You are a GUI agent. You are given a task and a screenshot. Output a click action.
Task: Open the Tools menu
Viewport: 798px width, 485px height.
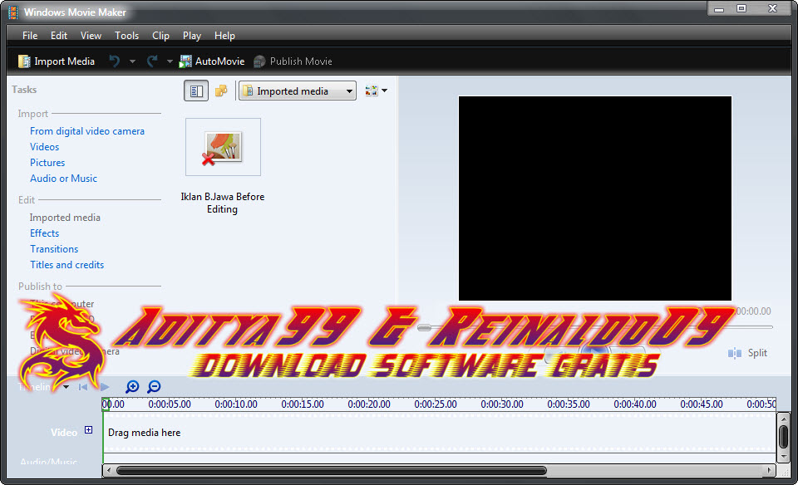click(126, 36)
